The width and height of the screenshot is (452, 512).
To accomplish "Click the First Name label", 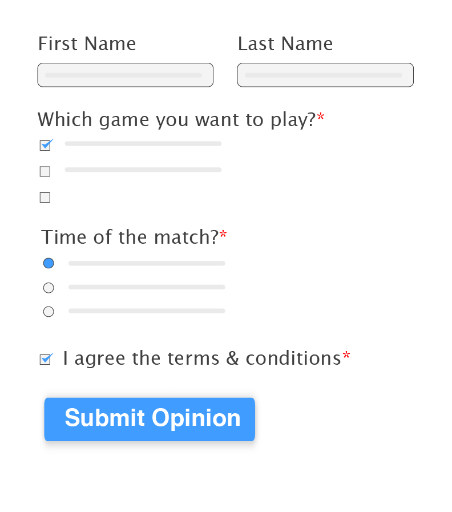I will [87, 44].
